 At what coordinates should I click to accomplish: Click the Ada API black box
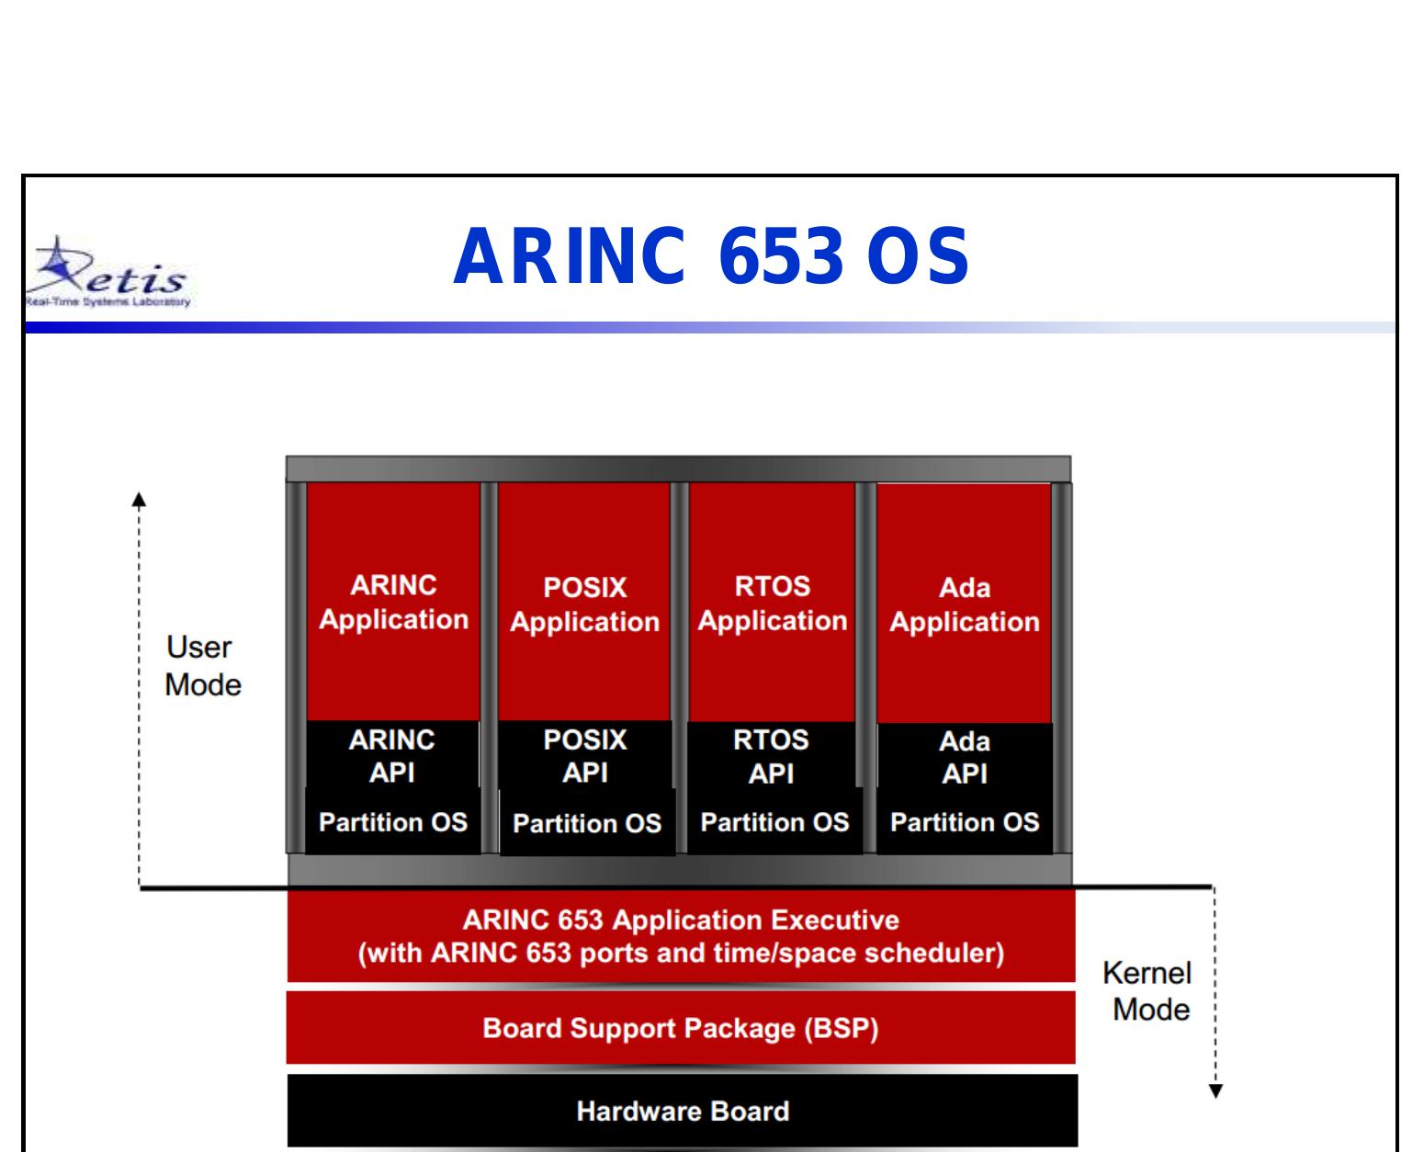[965, 751]
